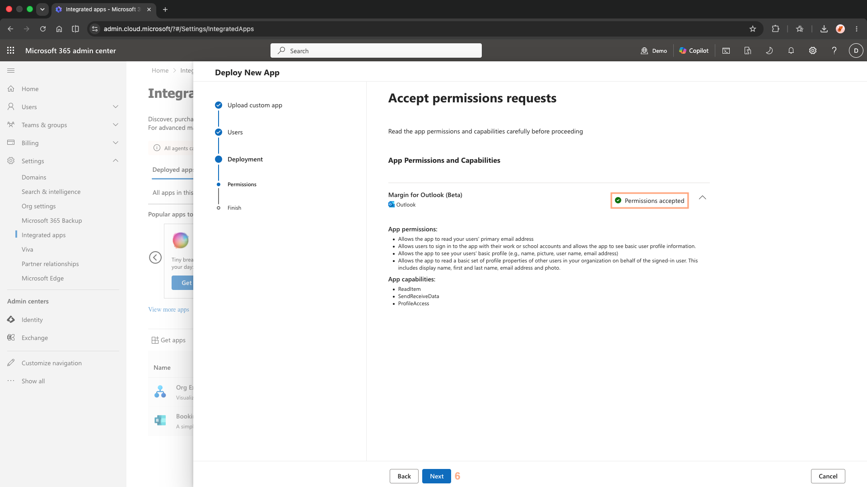Image resolution: width=867 pixels, height=487 pixels.
Task: Collapse the Settings navigation section
Action: pos(116,161)
